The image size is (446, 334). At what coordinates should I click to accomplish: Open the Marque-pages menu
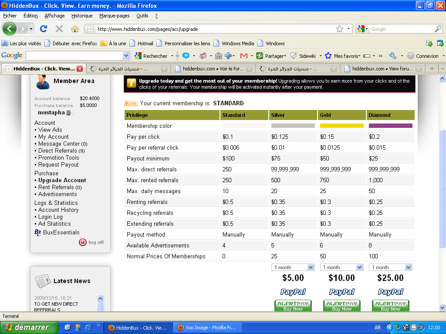point(115,16)
